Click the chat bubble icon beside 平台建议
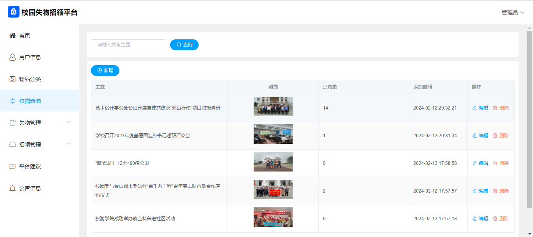Screen dimensions: 533x237 click(x=12, y=166)
